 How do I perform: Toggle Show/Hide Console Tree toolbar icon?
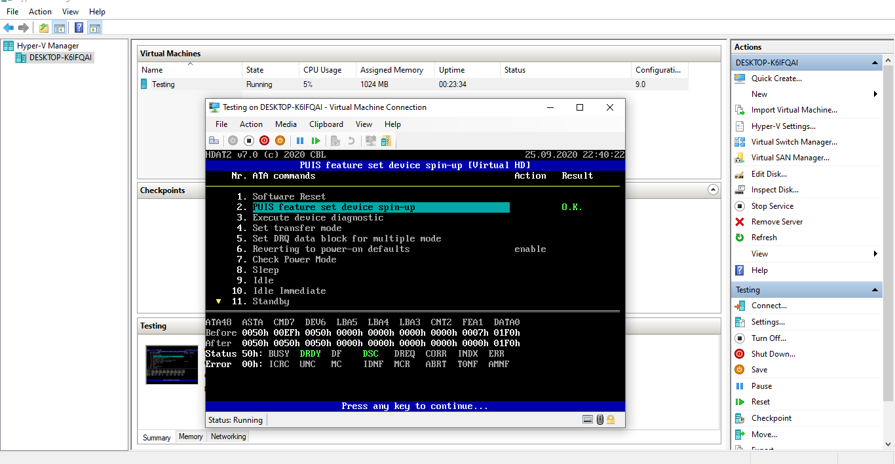pos(59,27)
